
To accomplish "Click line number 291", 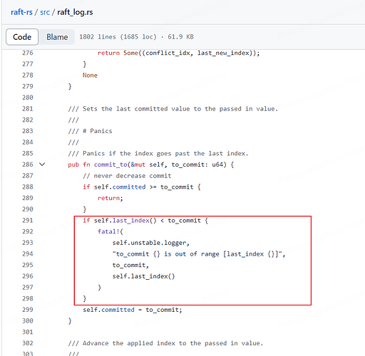I will (28, 220).
